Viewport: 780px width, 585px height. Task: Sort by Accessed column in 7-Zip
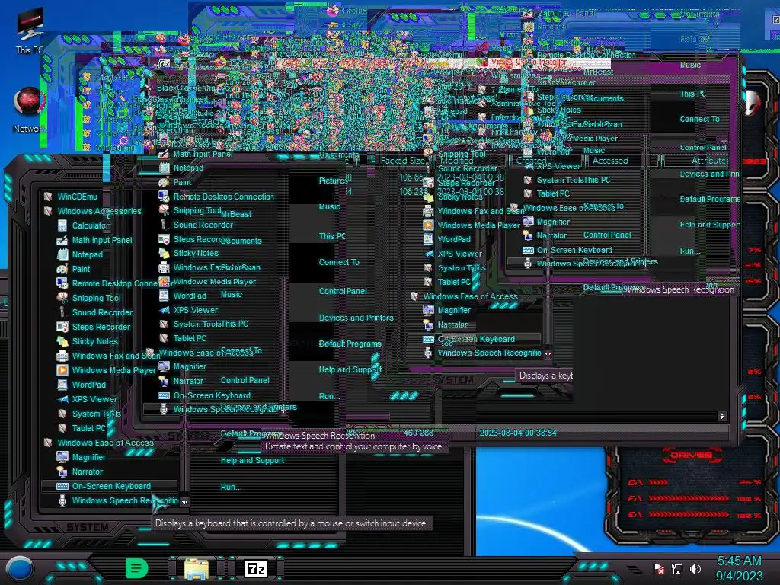coord(610,160)
